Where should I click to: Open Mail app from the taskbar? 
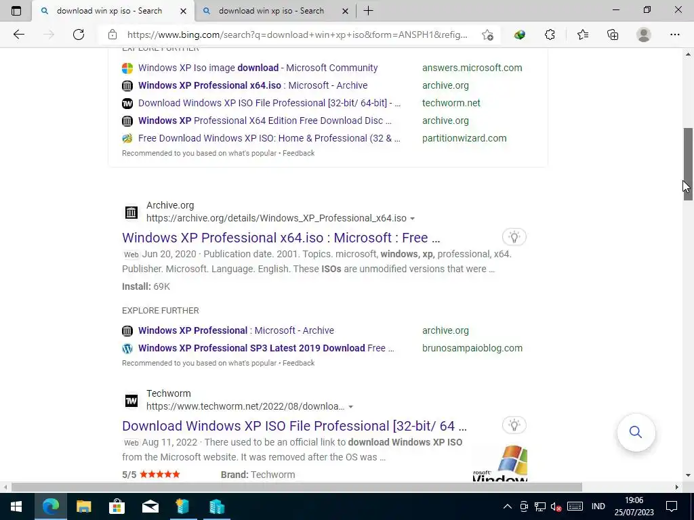coord(150,506)
